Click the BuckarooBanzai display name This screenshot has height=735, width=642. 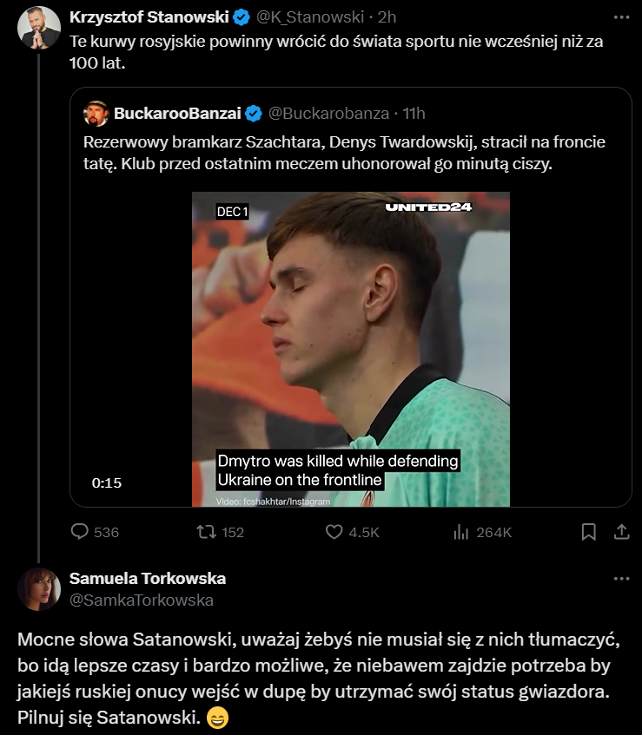pos(177,113)
